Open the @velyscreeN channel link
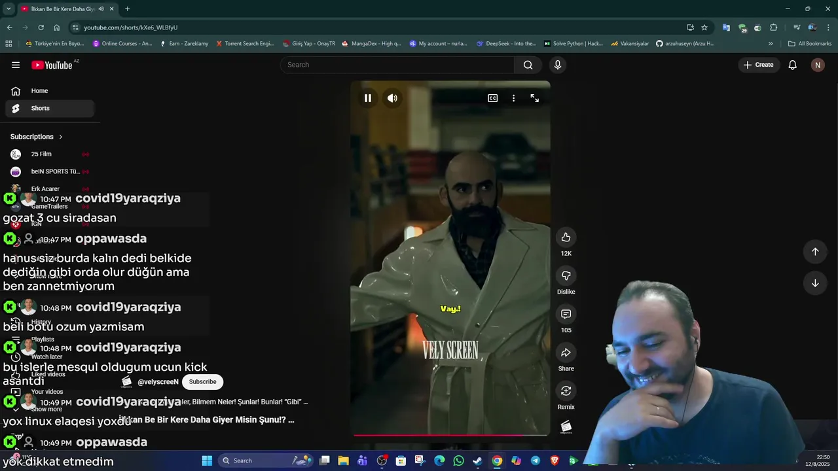Image resolution: width=838 pixels, height=471 pixels. (158, 382)
